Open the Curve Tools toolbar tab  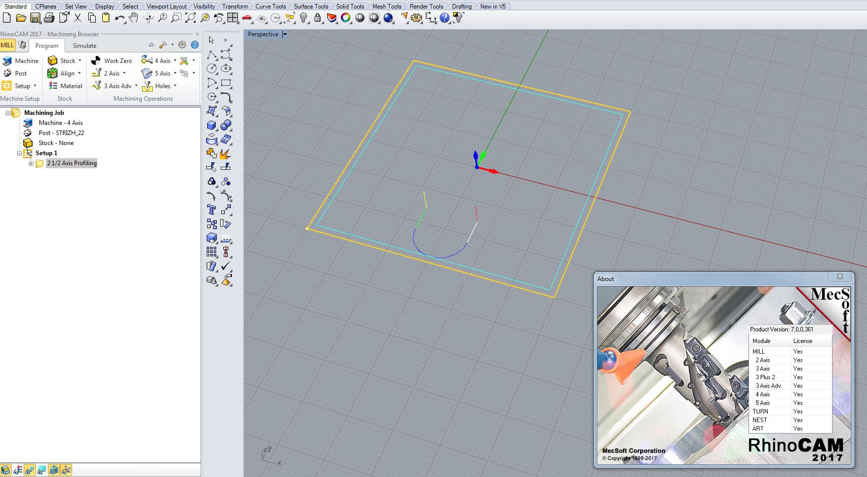tap(270, 7)
